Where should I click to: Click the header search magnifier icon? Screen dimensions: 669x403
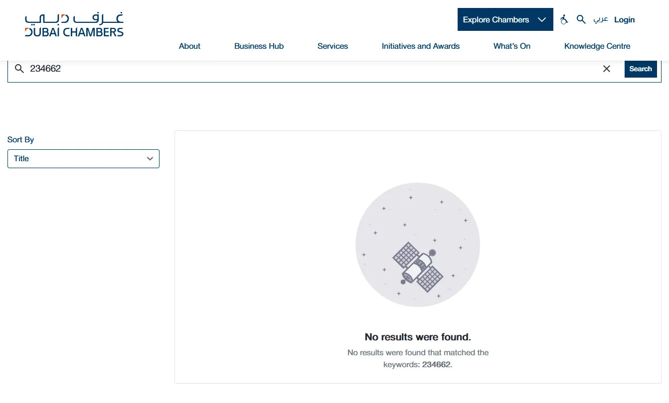(x=581, y=19)
